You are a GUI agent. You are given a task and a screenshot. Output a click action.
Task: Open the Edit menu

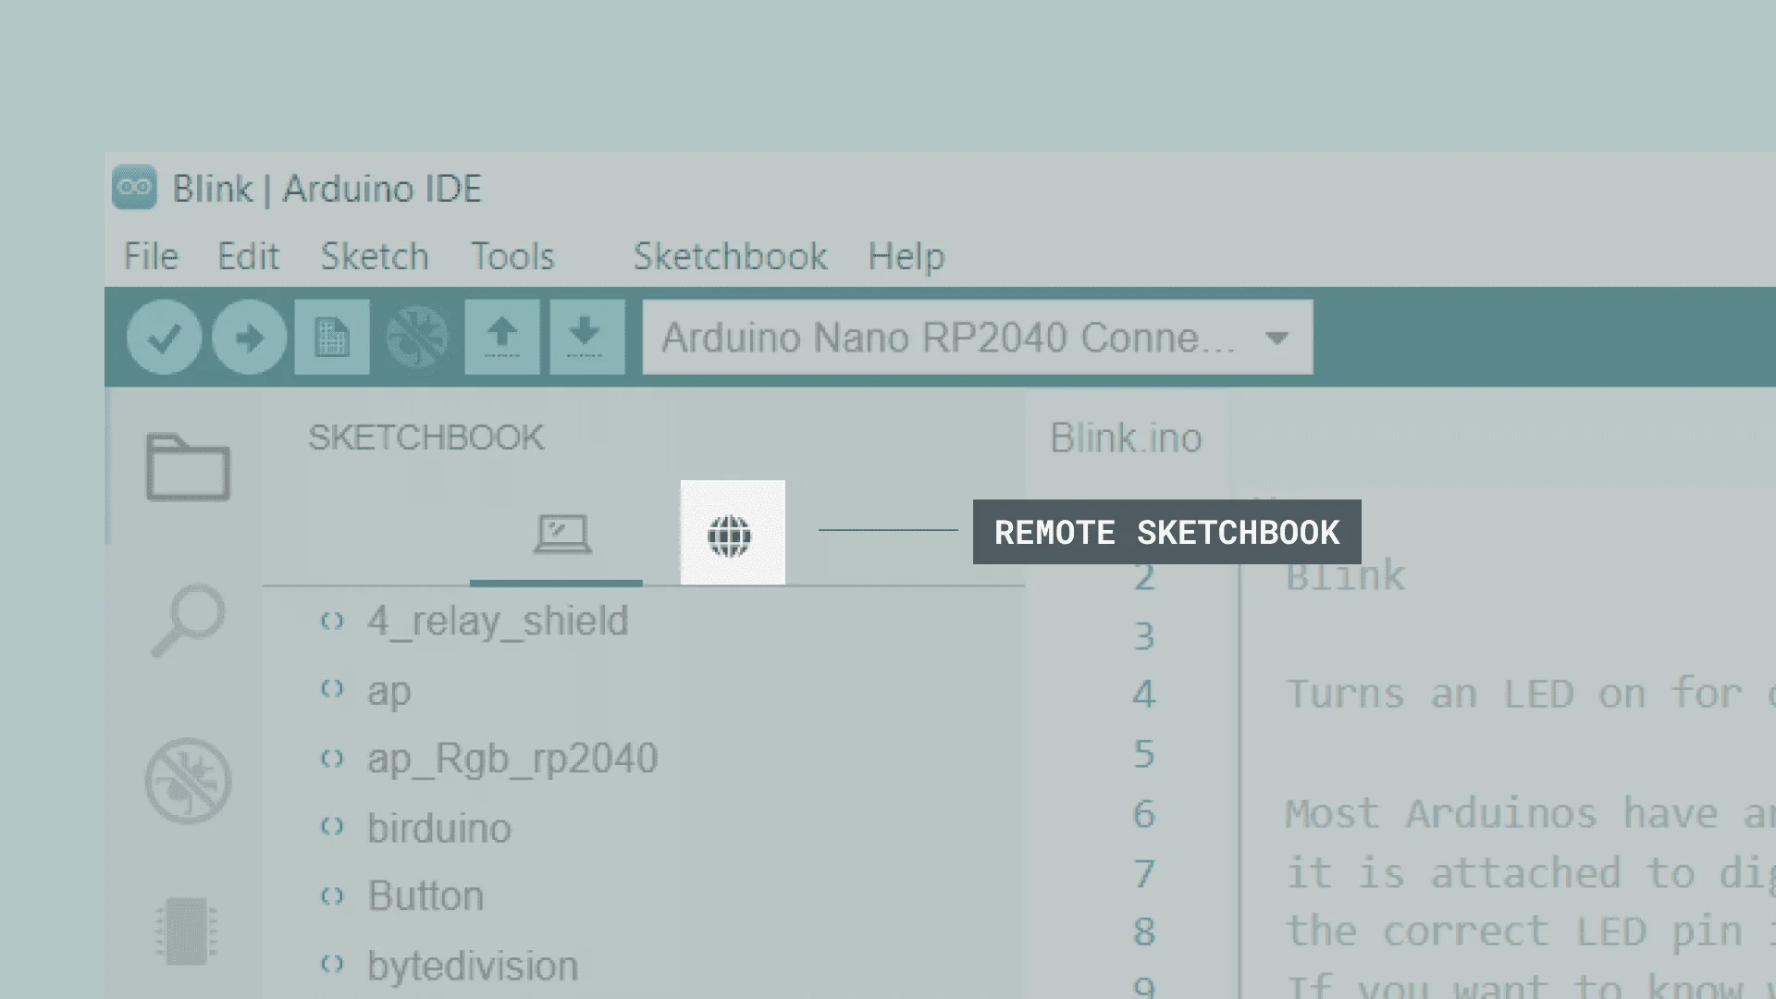tap(248, 256)
